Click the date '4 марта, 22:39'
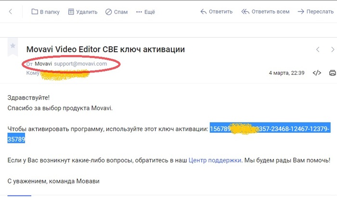The height and width of the screenshot is (197, 337). [286, 73]
